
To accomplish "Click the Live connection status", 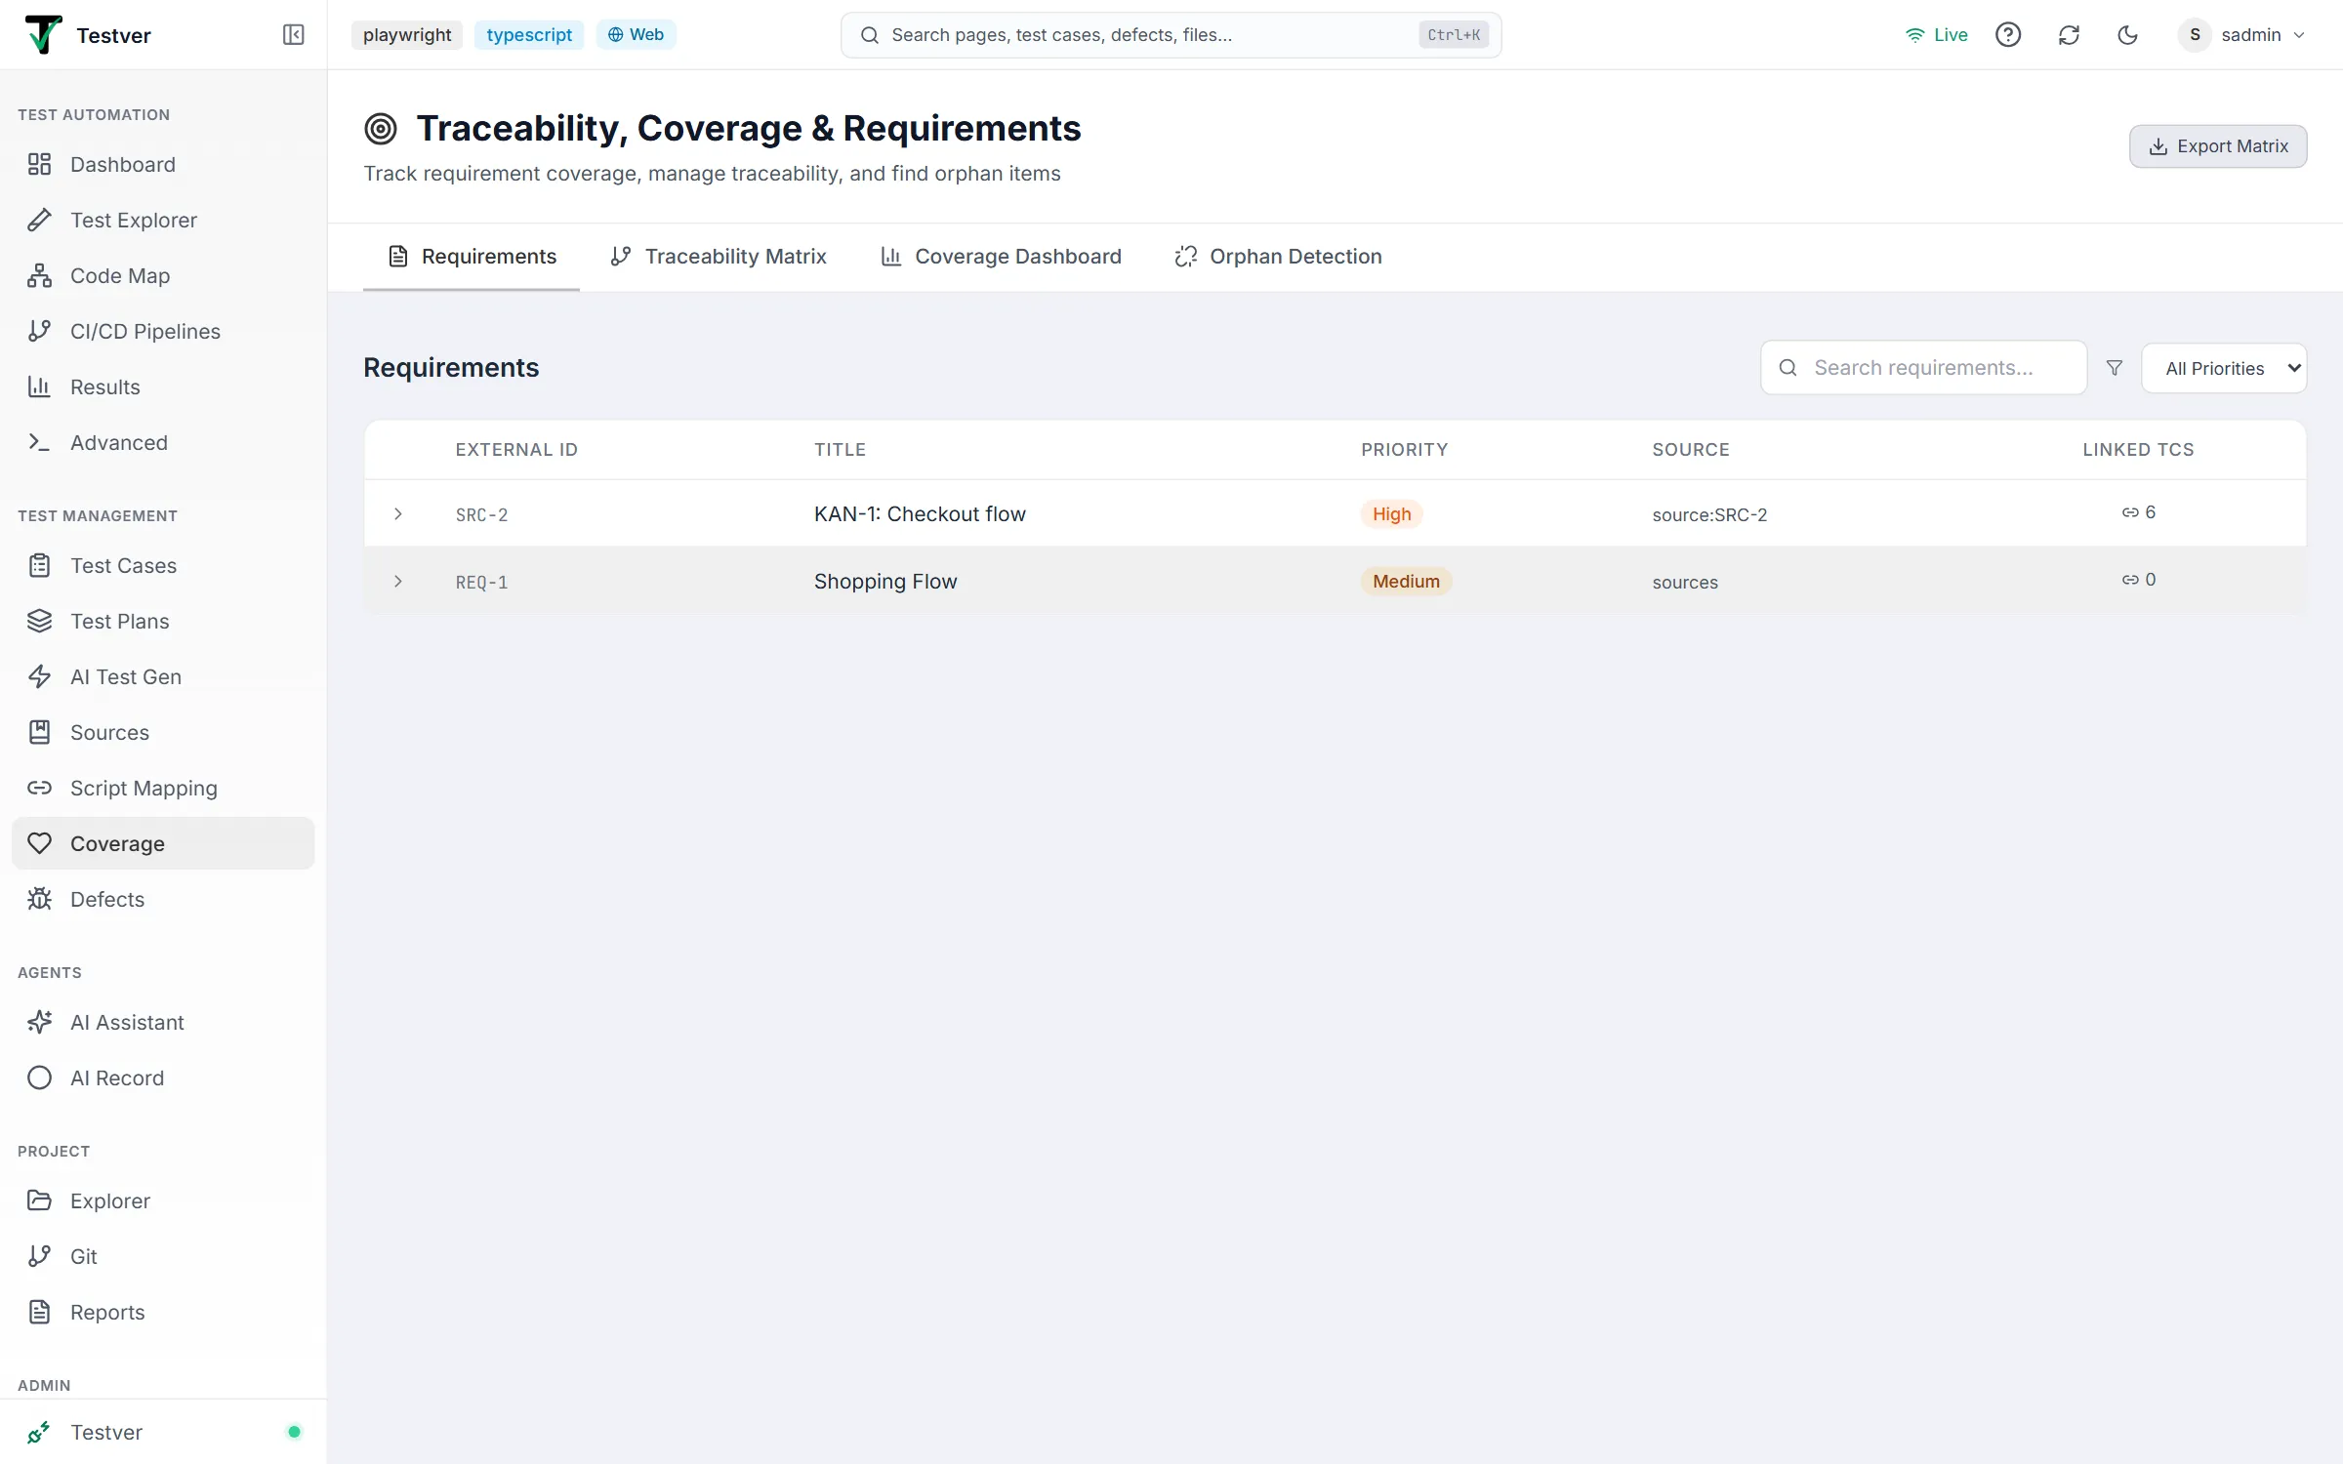I will coord(1937,35).
